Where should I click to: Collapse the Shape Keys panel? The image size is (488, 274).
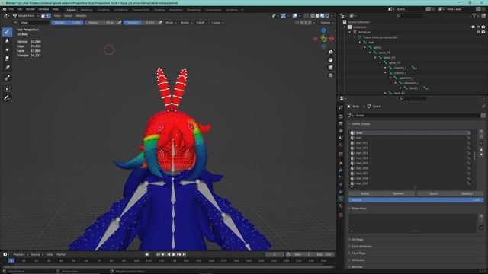tap(358, 208)
